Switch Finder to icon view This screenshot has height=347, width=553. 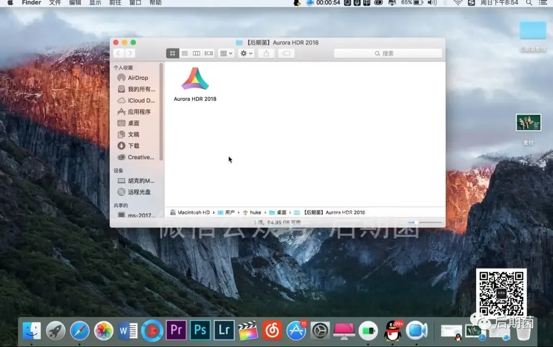pos(173,53)
